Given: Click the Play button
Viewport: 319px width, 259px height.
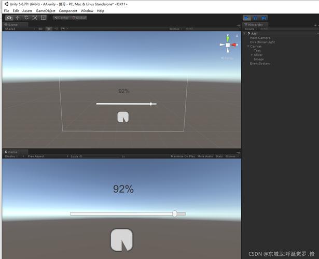Looking at the screenshot, I should tap(246, 18).
